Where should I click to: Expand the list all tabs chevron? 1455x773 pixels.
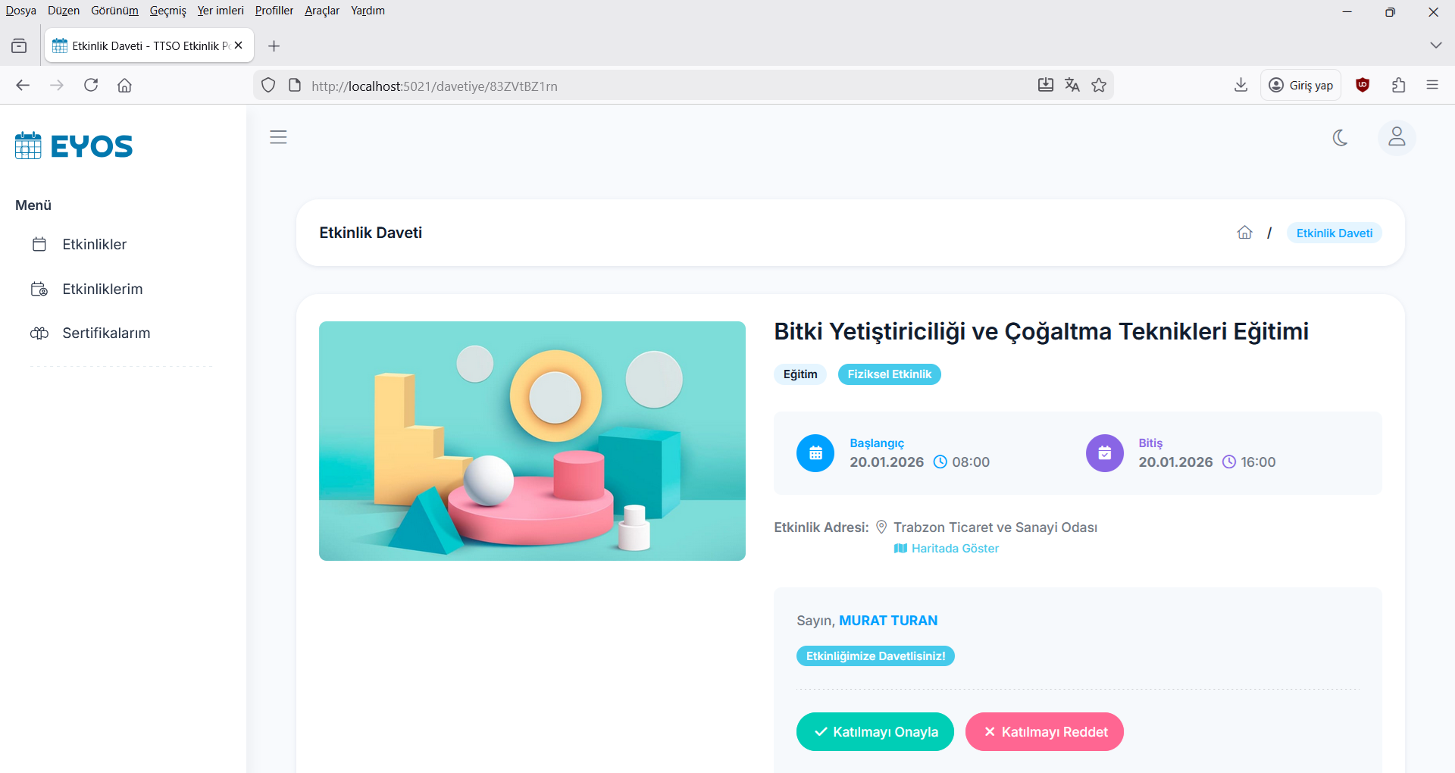click(x=1435, y=45)
